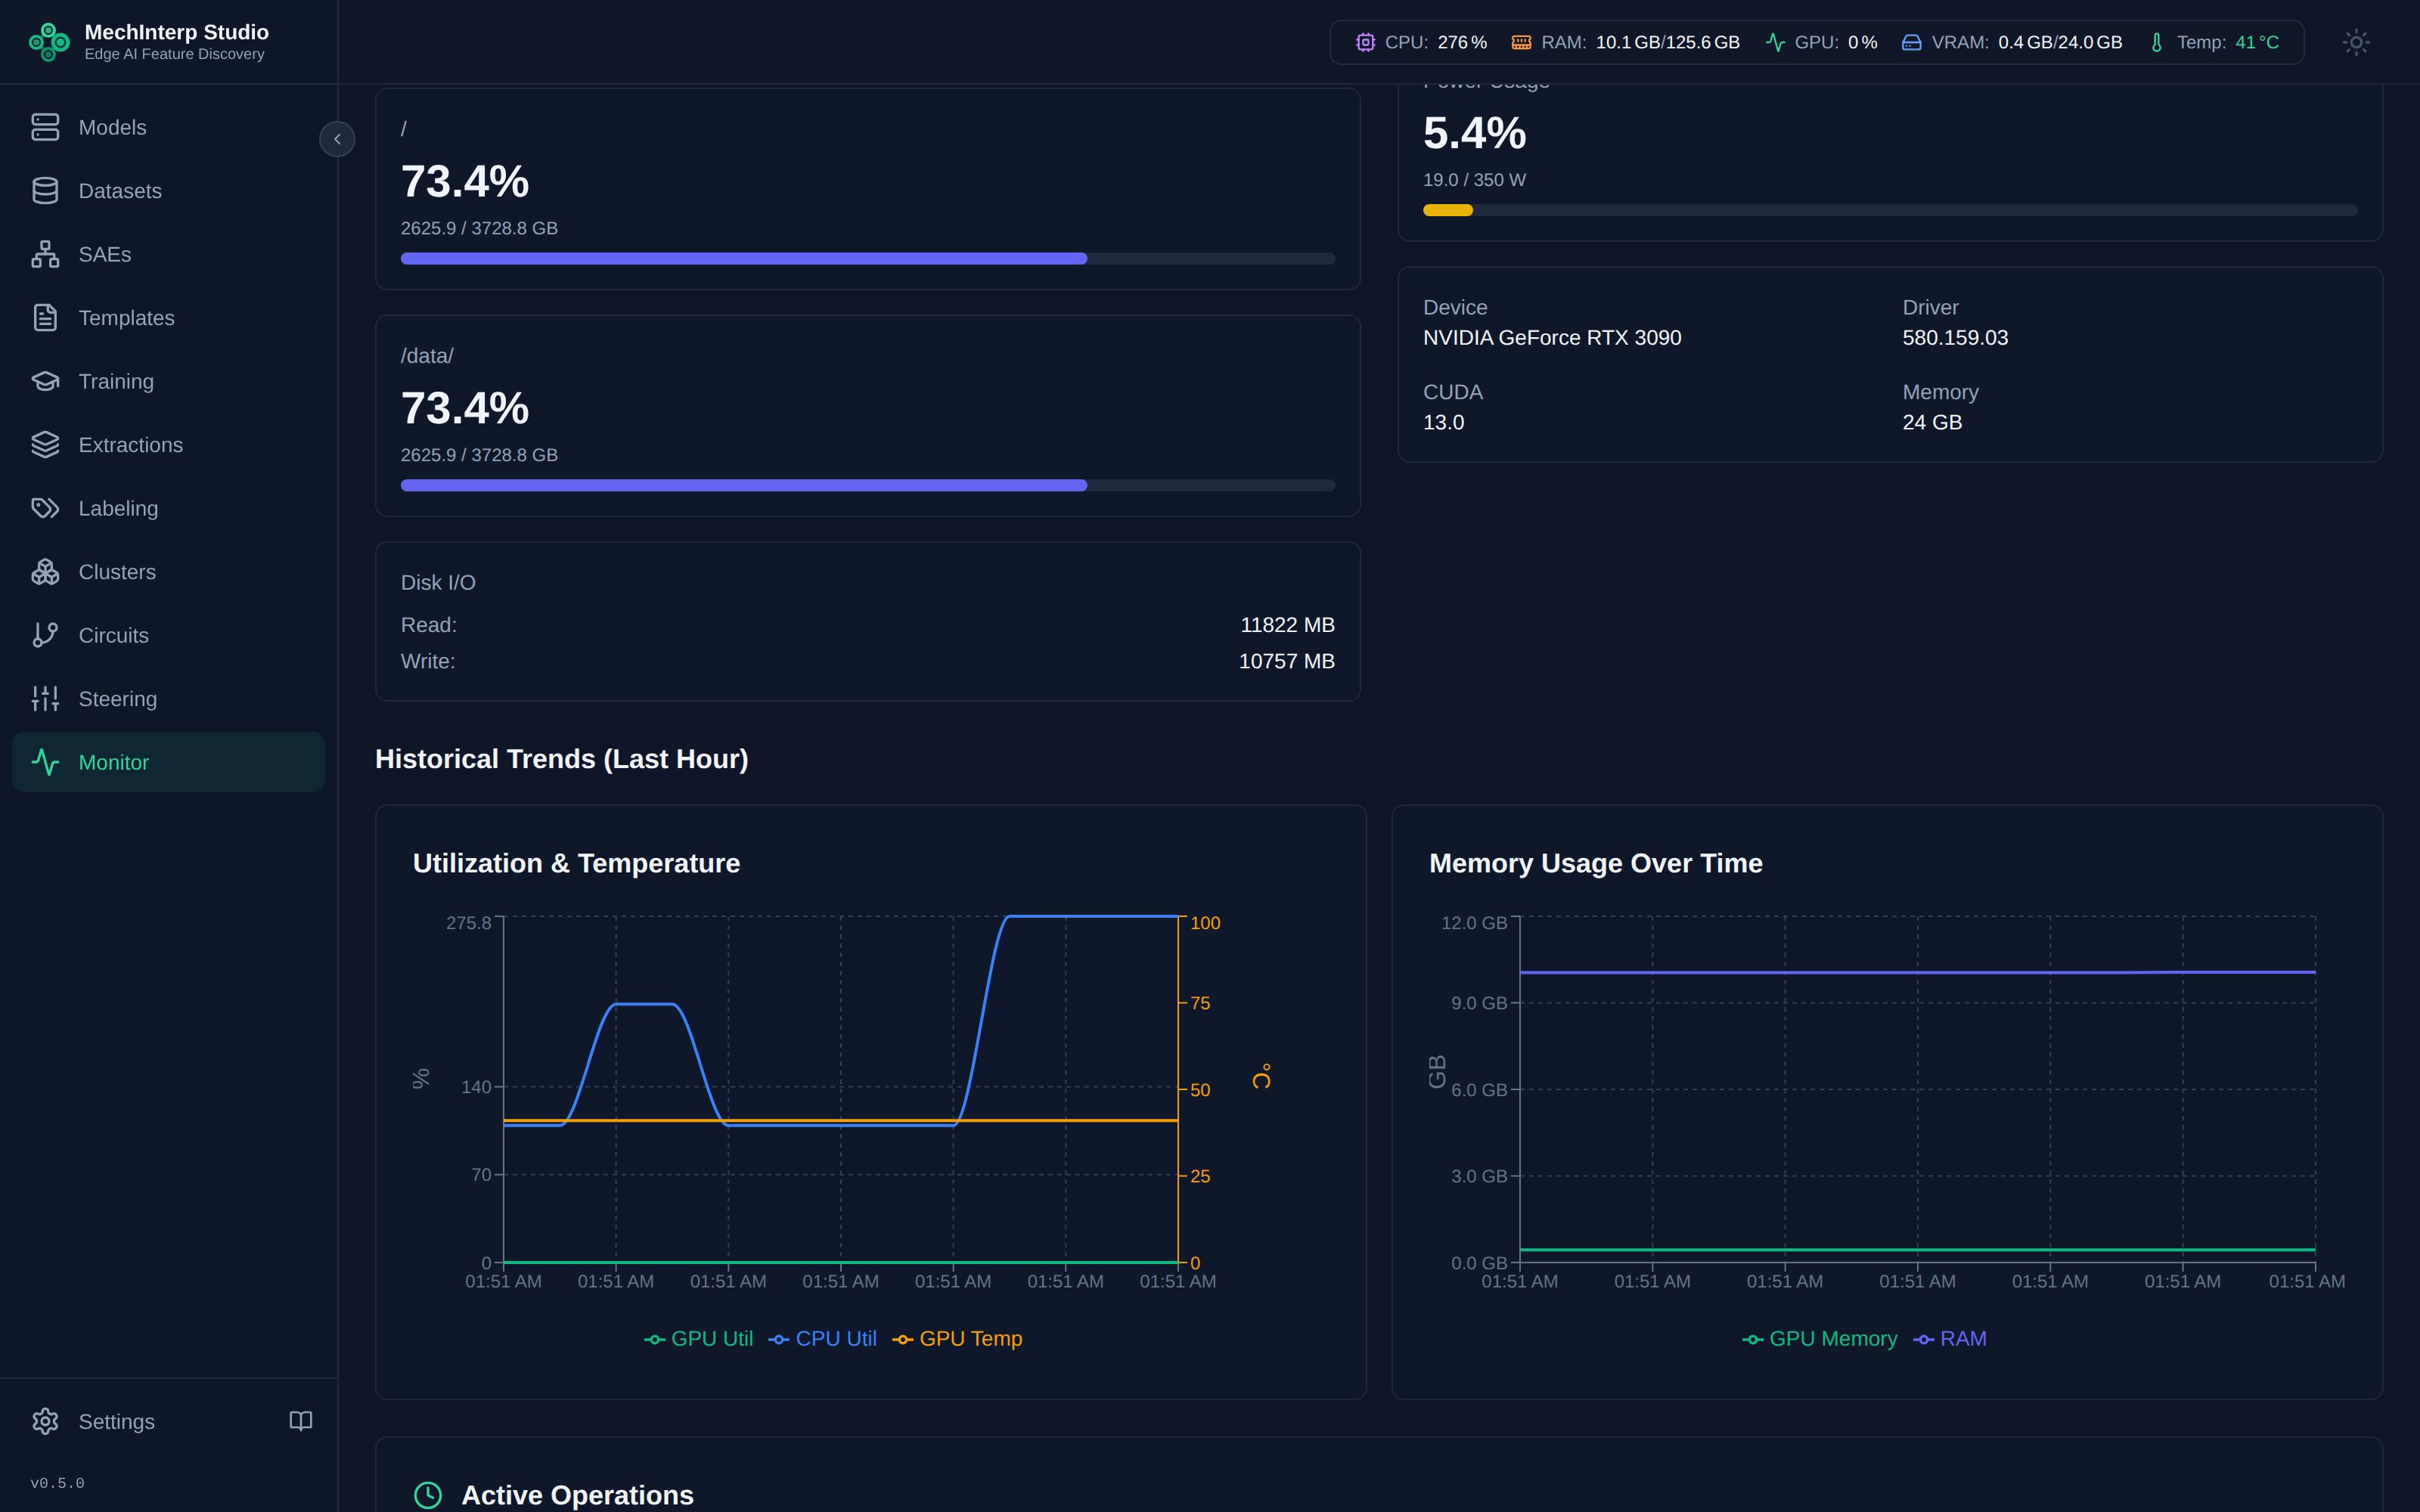Click the /data/ disk usage progress bar

[867, 486]
